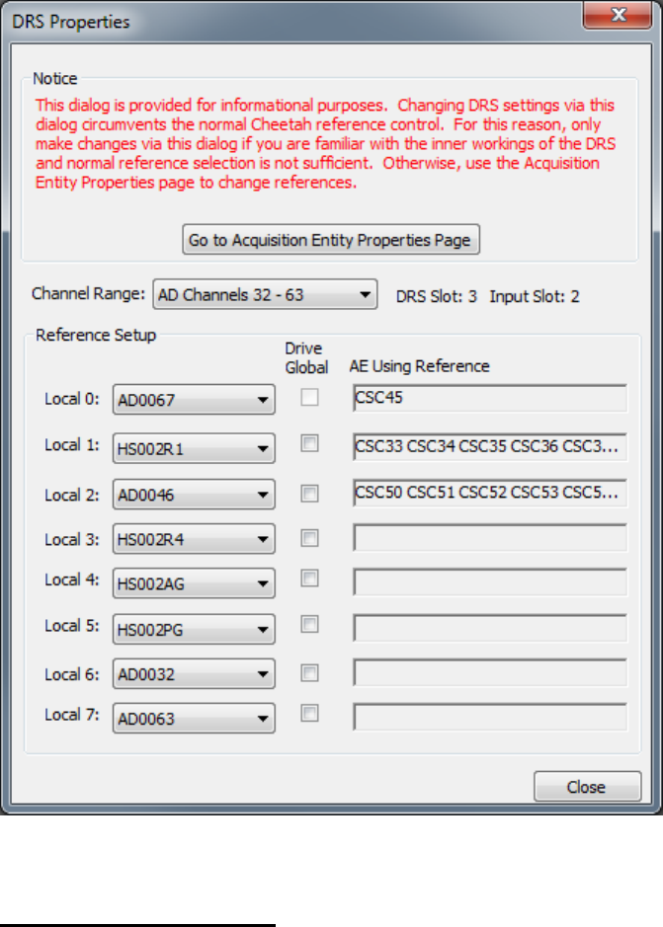This screenshot has width=663, height=927.
Task: Click the DRS Properties window title
Action: (x=71, y=22)
